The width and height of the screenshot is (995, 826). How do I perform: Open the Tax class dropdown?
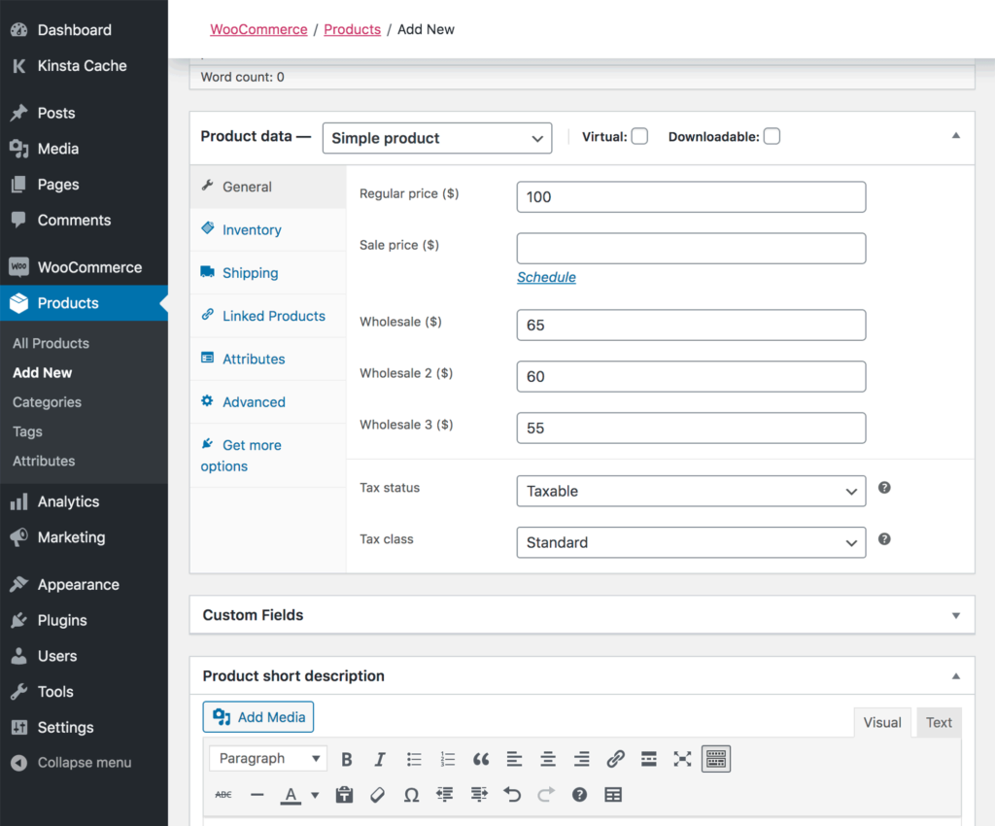(x=691, y=542)
